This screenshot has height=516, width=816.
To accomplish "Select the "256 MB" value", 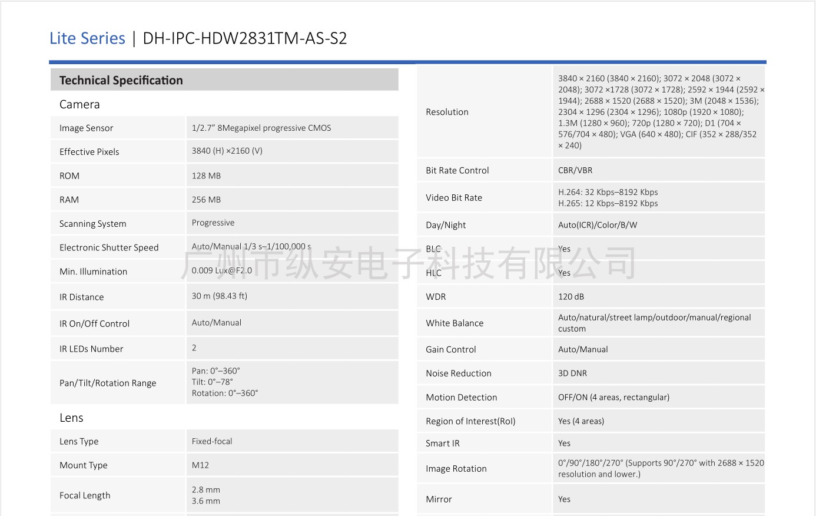I will click(206, 200).
